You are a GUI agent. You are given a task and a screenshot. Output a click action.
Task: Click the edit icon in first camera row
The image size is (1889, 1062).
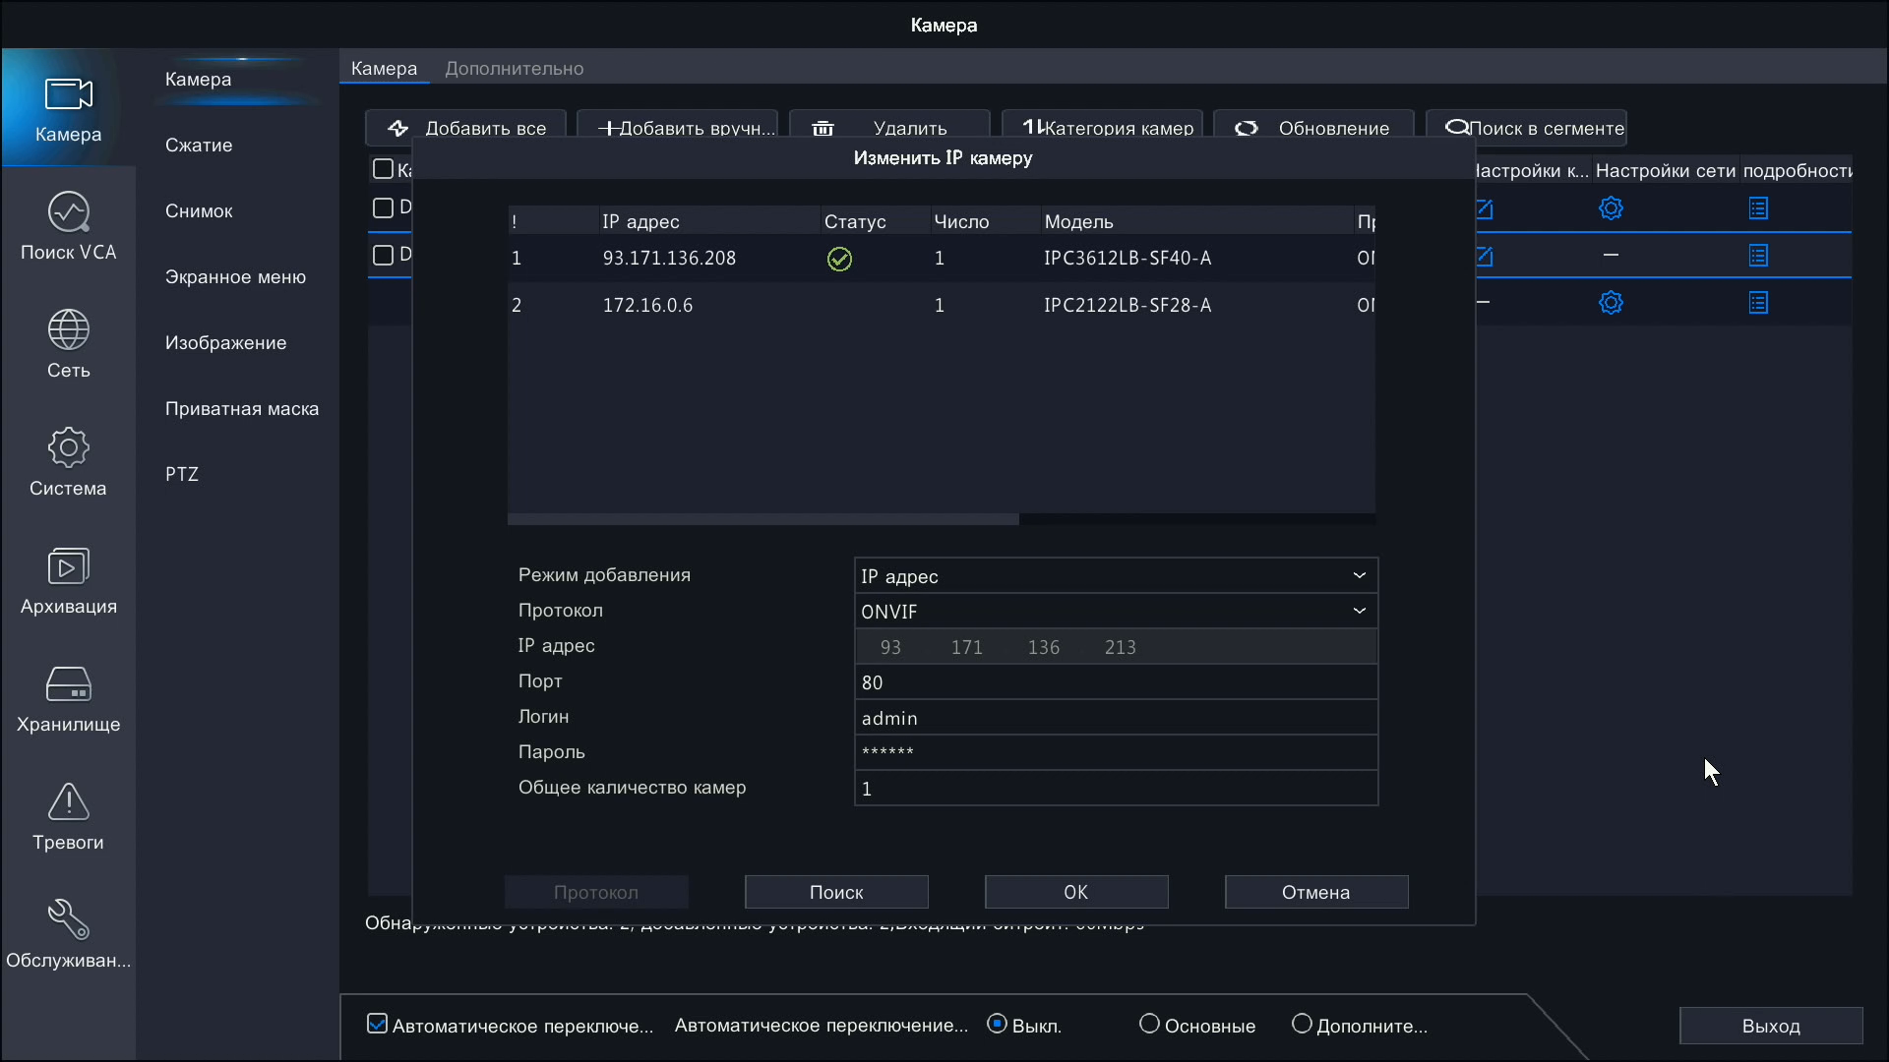click(x=1484, y=208)
